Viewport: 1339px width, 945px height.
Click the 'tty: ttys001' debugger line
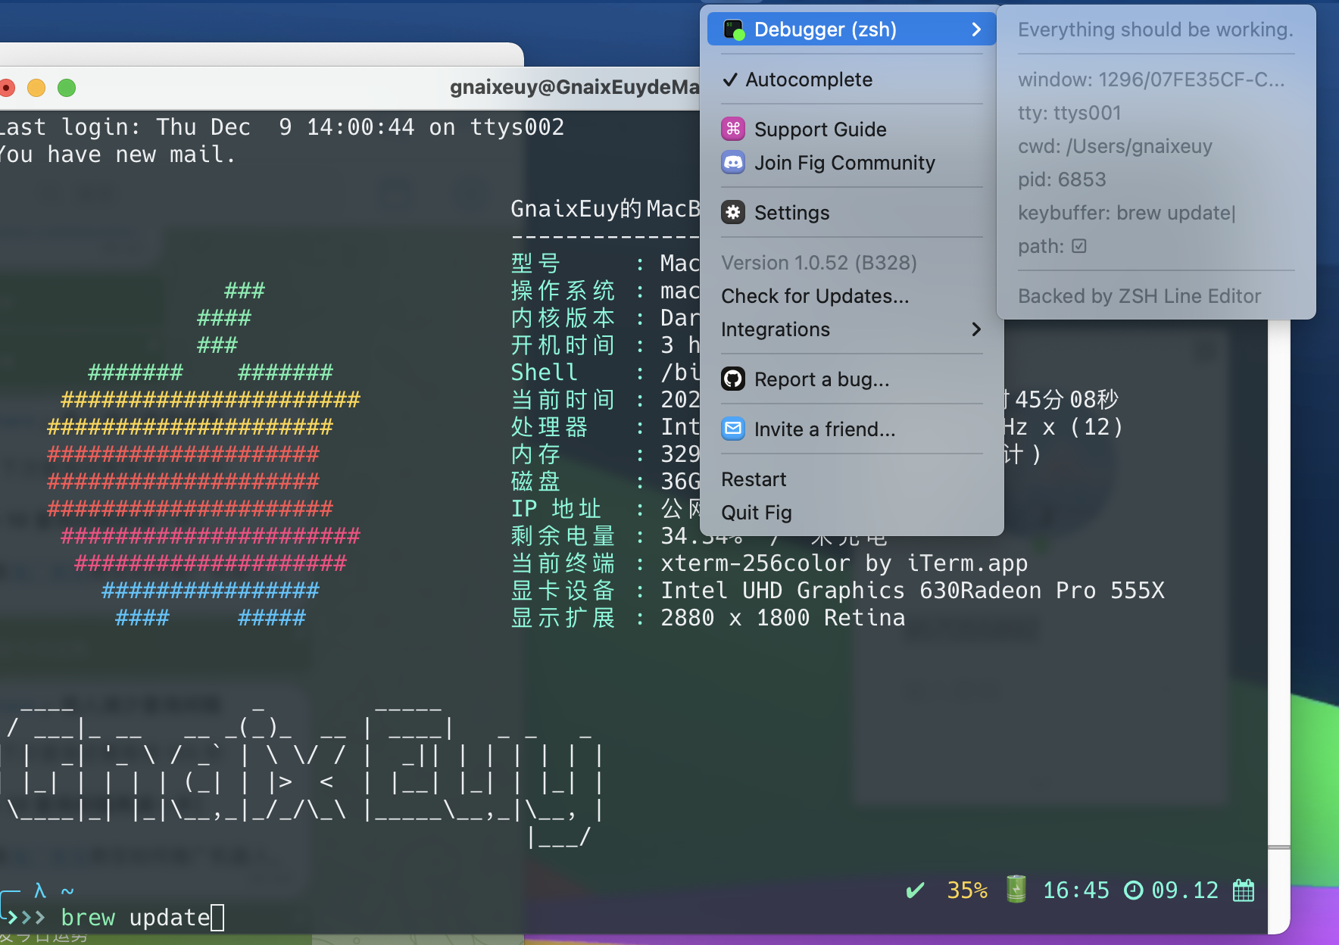click(x=1069, y=113)
